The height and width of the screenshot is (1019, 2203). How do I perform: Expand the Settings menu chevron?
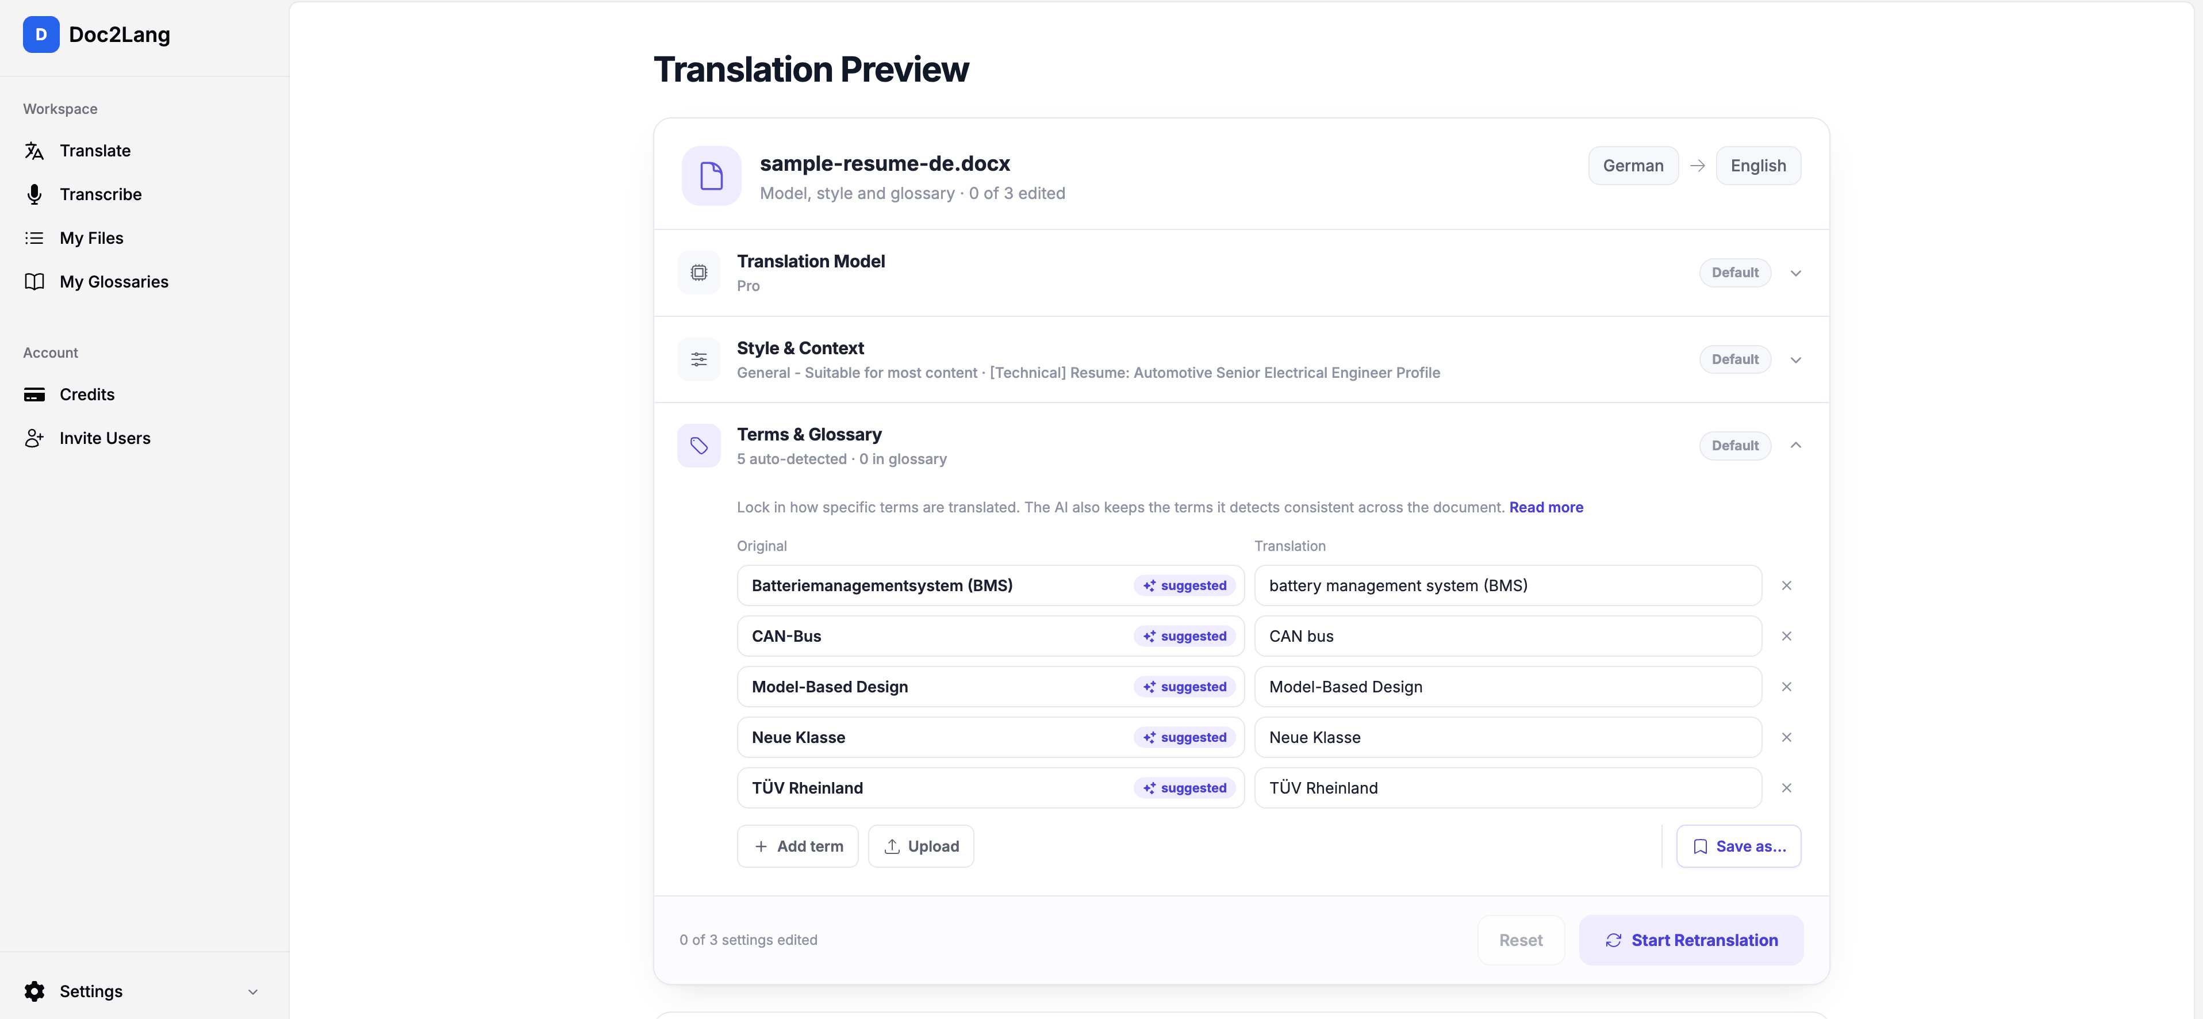[253, 991]
